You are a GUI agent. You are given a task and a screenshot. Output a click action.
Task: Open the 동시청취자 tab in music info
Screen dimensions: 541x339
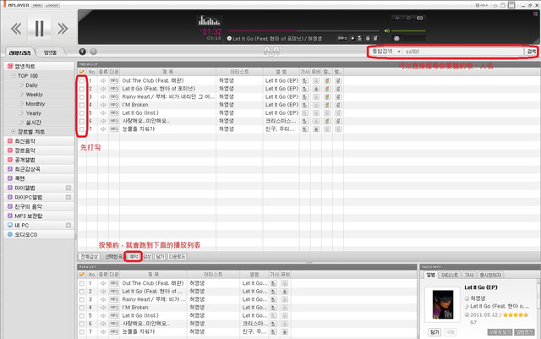tap(490, 275)
